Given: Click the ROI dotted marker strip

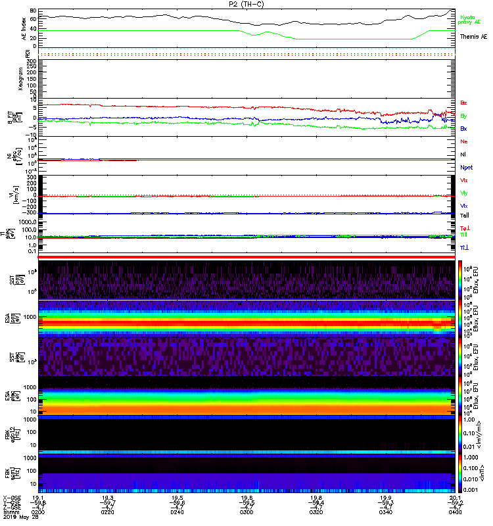Looking at the screenshot, I should [x=246, y=53].
